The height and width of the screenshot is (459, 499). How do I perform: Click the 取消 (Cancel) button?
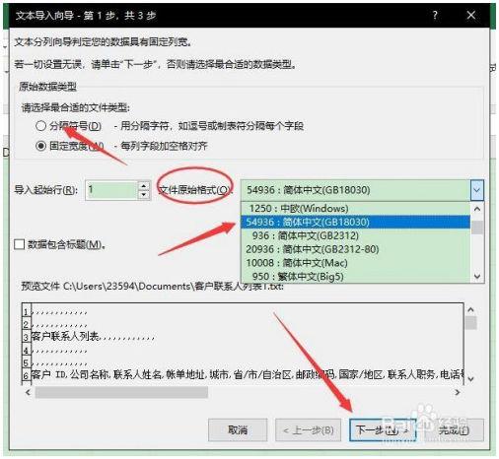pyautogui.click(x=238, y=429)
